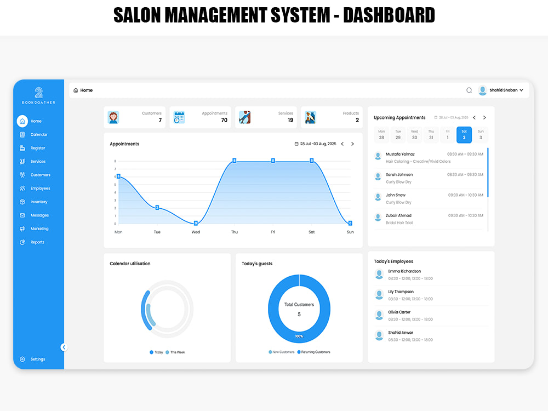Select Tue 29 day tab
Image resolution: width=548 pixels, height=411 pixels.
(x=398, y=135)
